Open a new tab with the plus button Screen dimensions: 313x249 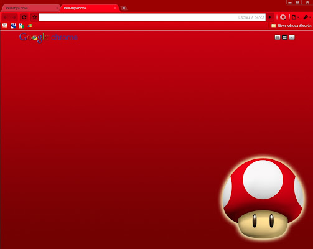124,8
